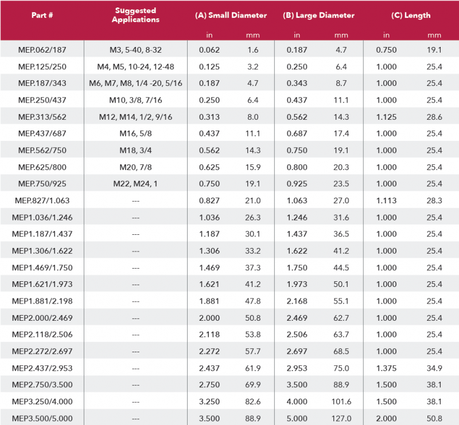The height and width of the screenshot is (425, 459).
Task: Click the 2.272 small diameter value
Action: (209, 351)
